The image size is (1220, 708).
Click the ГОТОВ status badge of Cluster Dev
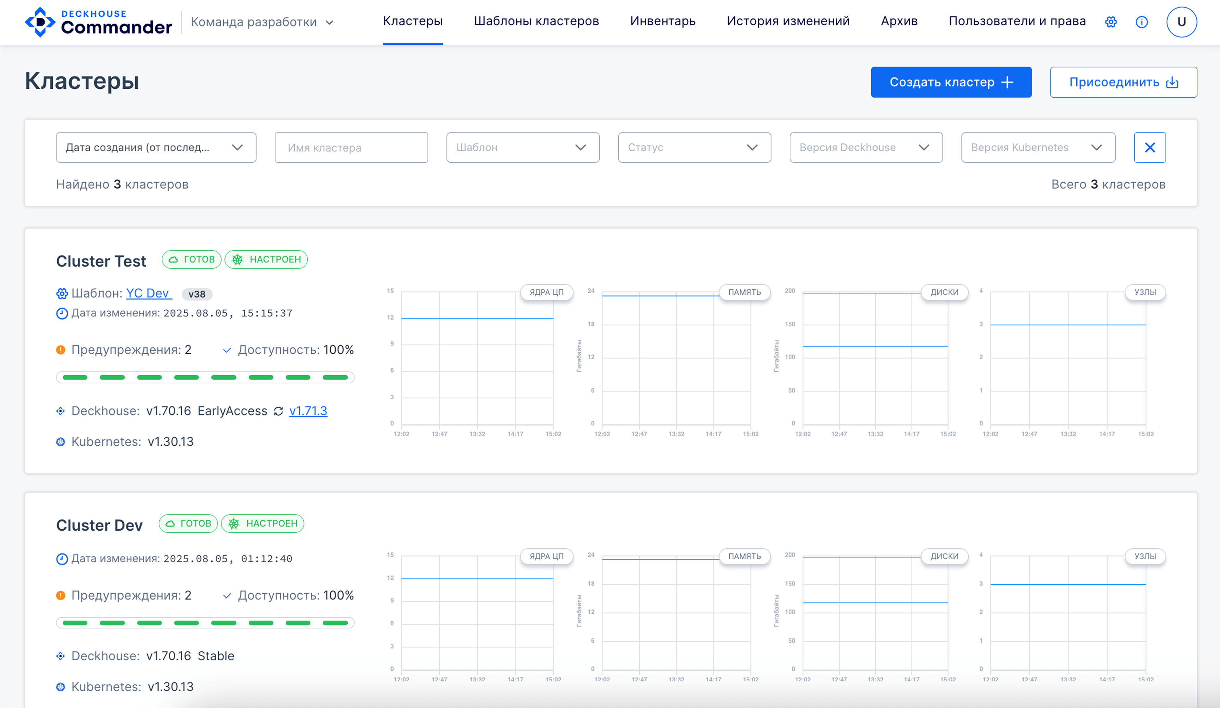tap(188, 524)
